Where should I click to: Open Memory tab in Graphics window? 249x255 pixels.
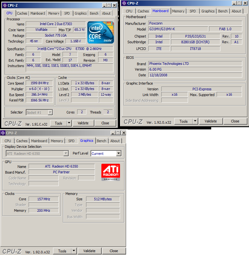pos(57,141)
